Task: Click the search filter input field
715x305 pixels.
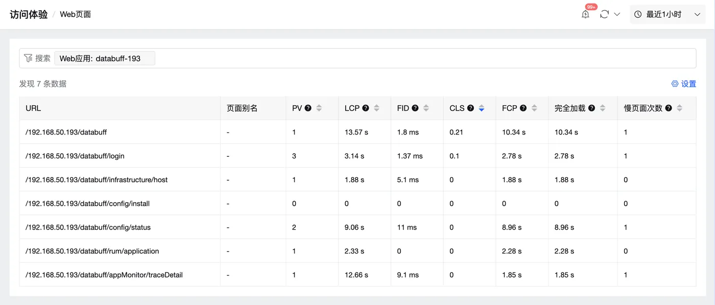Action: tap(409, 58)
